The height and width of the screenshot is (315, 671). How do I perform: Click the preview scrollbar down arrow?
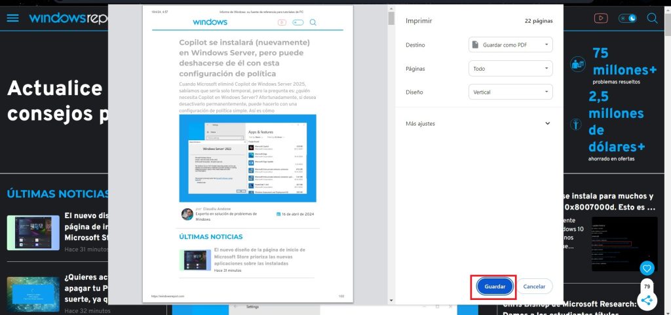(x=391, y=301)
